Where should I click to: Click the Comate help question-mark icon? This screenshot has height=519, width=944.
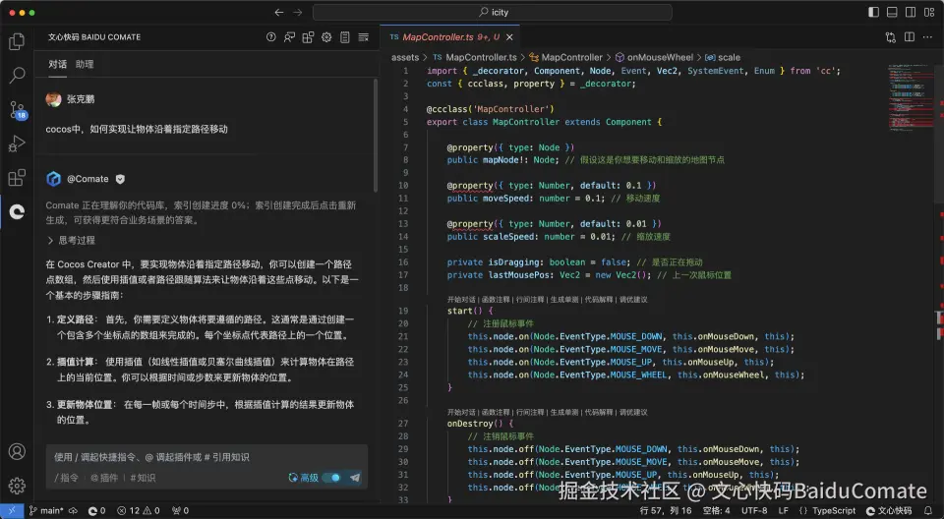(x=271, y=37)
